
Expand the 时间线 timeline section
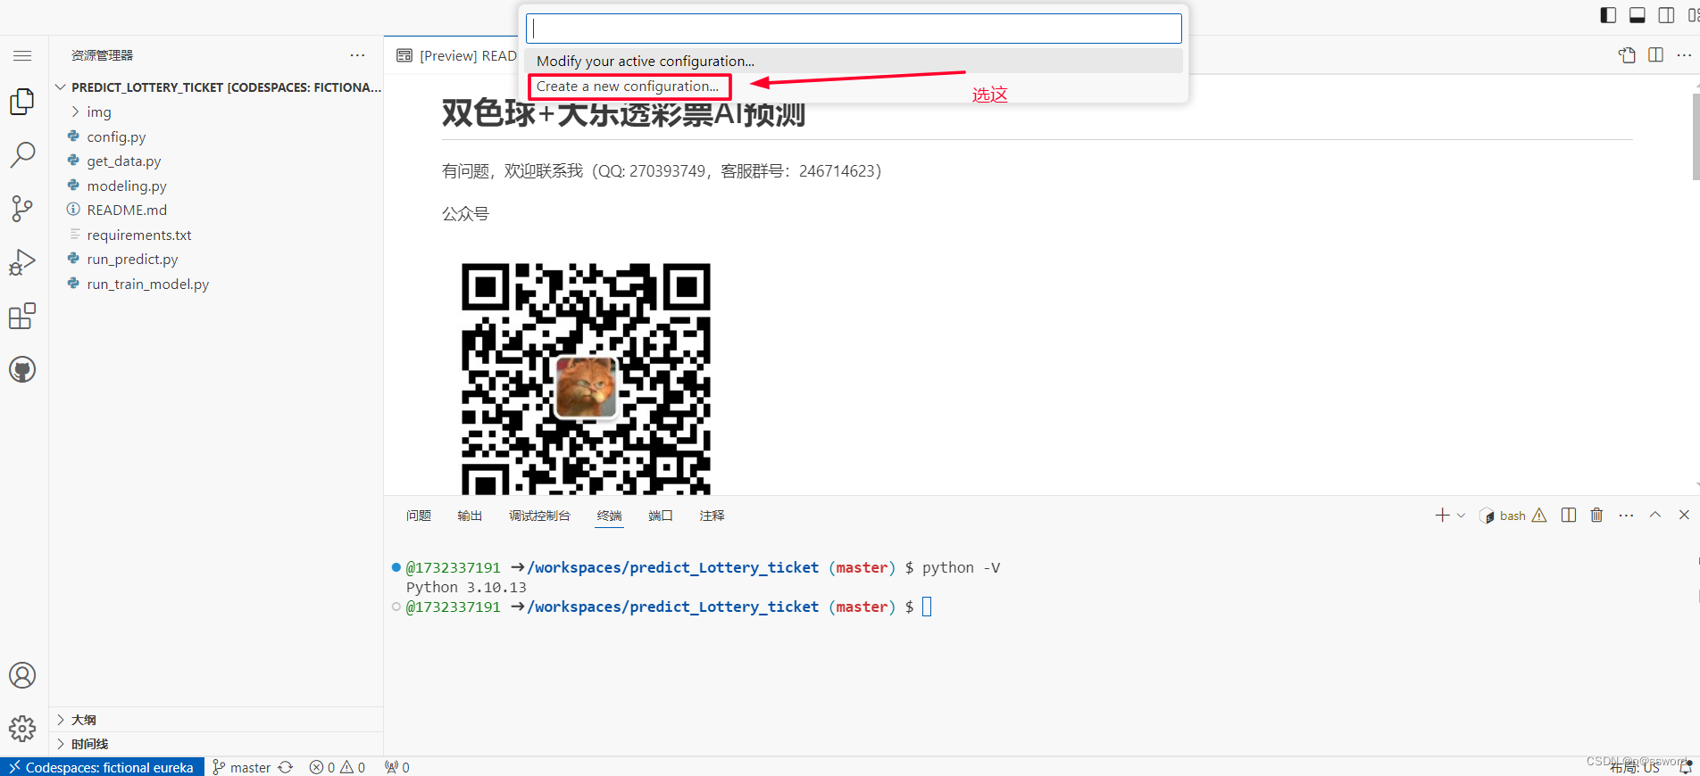(217, 744)
